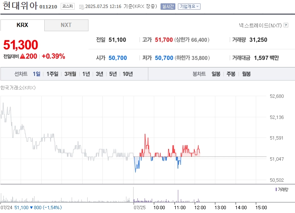Click the 07/24 date axis label

(x=6, y=208)
